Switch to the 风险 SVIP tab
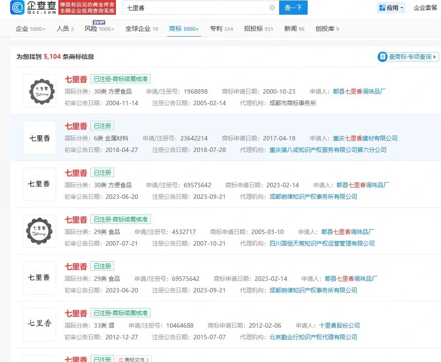The height and width of the screenshot is (362, 441). click(99, 29)
